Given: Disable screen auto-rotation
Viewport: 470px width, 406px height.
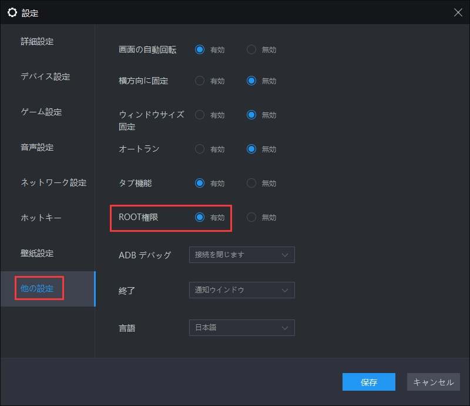Looking at the screenshot, I should click(x=251, y=50).
